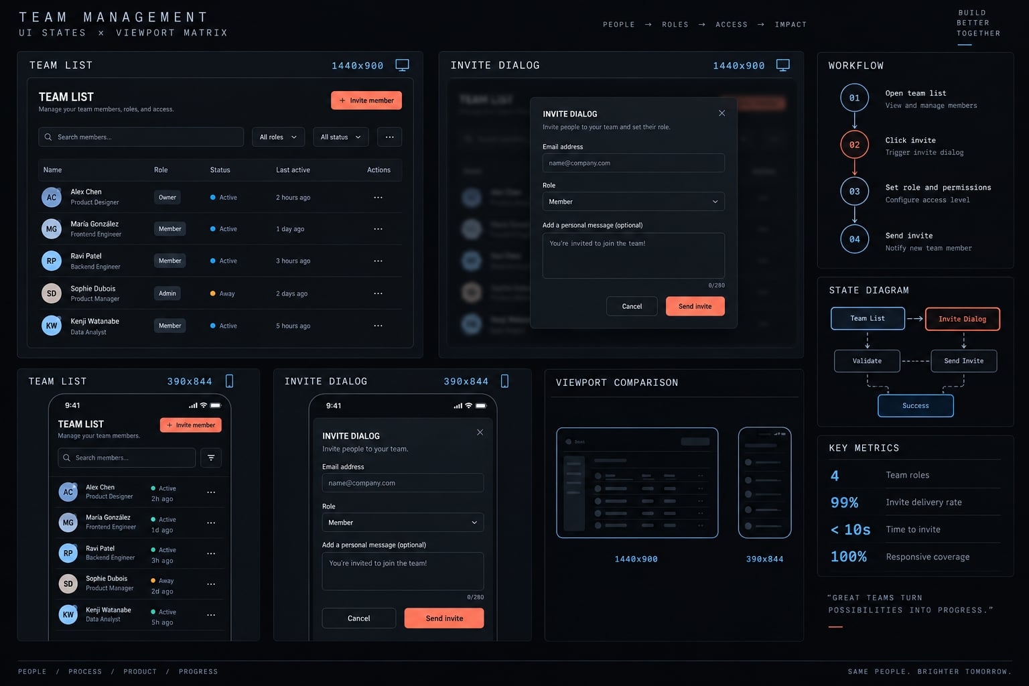Open the All status dropdown in desktop team list
This screenshot has width=1029, height=686.
[341, 137]
